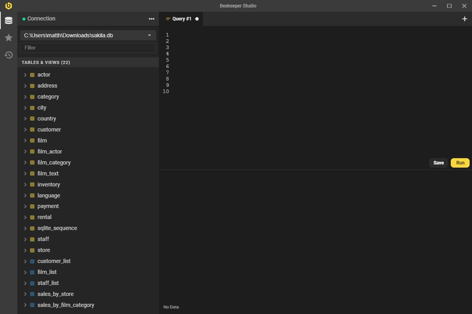Select the inventory table name

49,185
